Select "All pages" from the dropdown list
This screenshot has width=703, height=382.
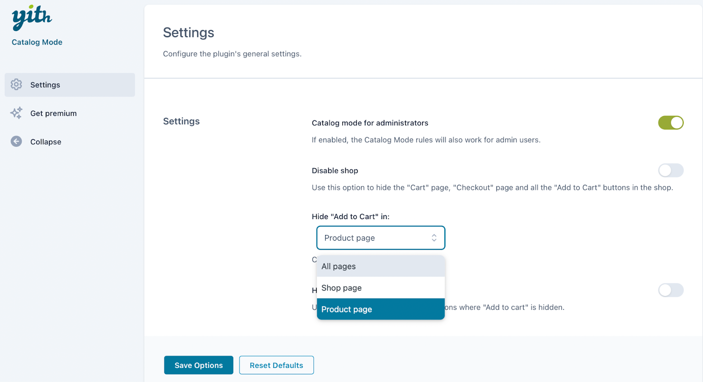click(x=338, y=266)
